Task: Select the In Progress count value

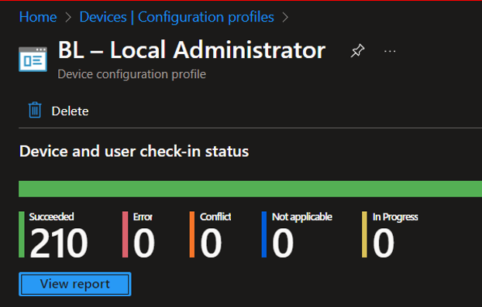Action: pyautogui.click(x=384, y=244)
